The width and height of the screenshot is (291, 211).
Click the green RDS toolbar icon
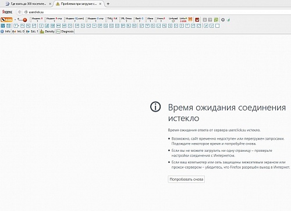tap(216, 20)
